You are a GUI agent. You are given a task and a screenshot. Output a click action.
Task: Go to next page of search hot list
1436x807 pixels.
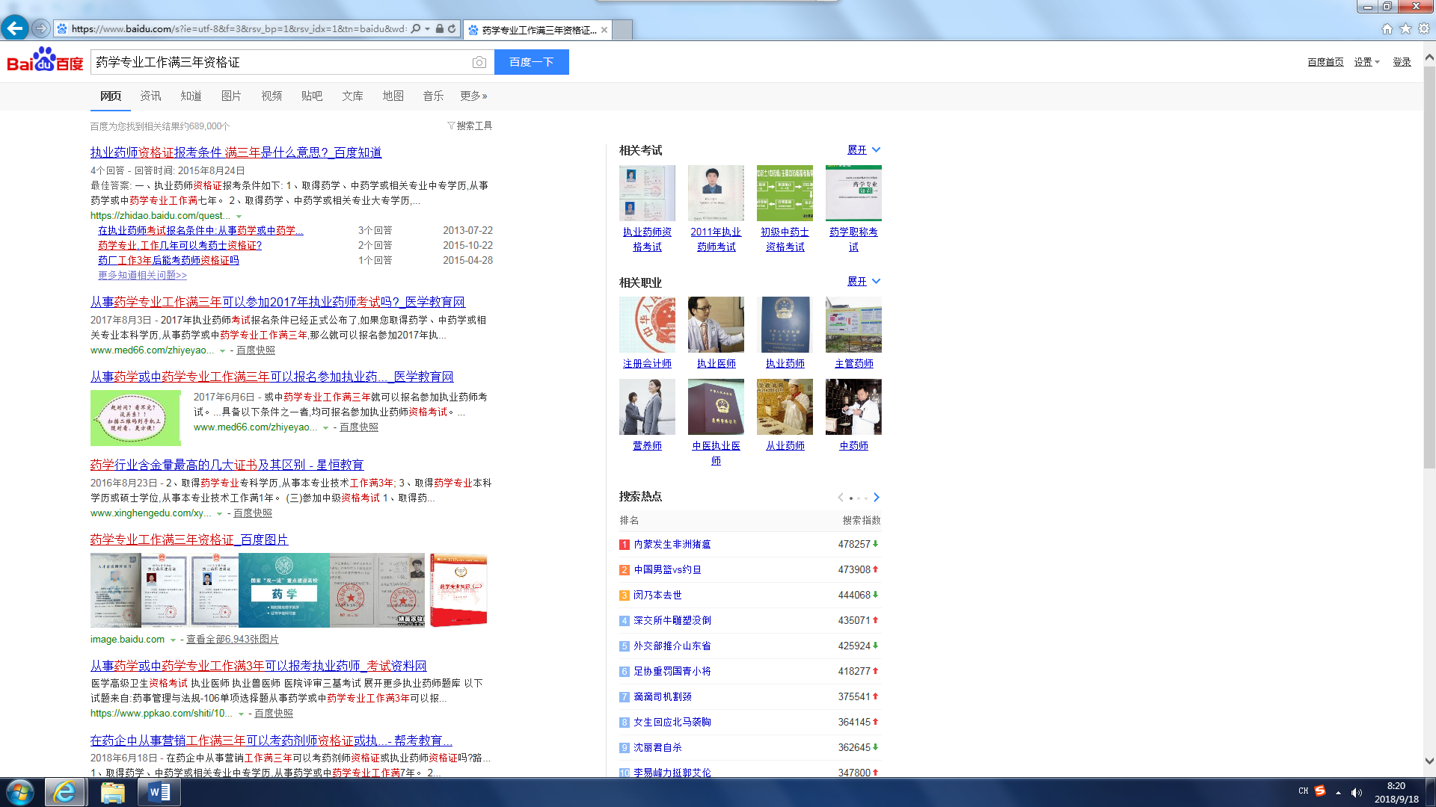[877, 498]
